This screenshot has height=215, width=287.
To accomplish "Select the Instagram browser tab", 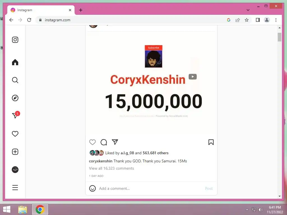I will 41,10.
